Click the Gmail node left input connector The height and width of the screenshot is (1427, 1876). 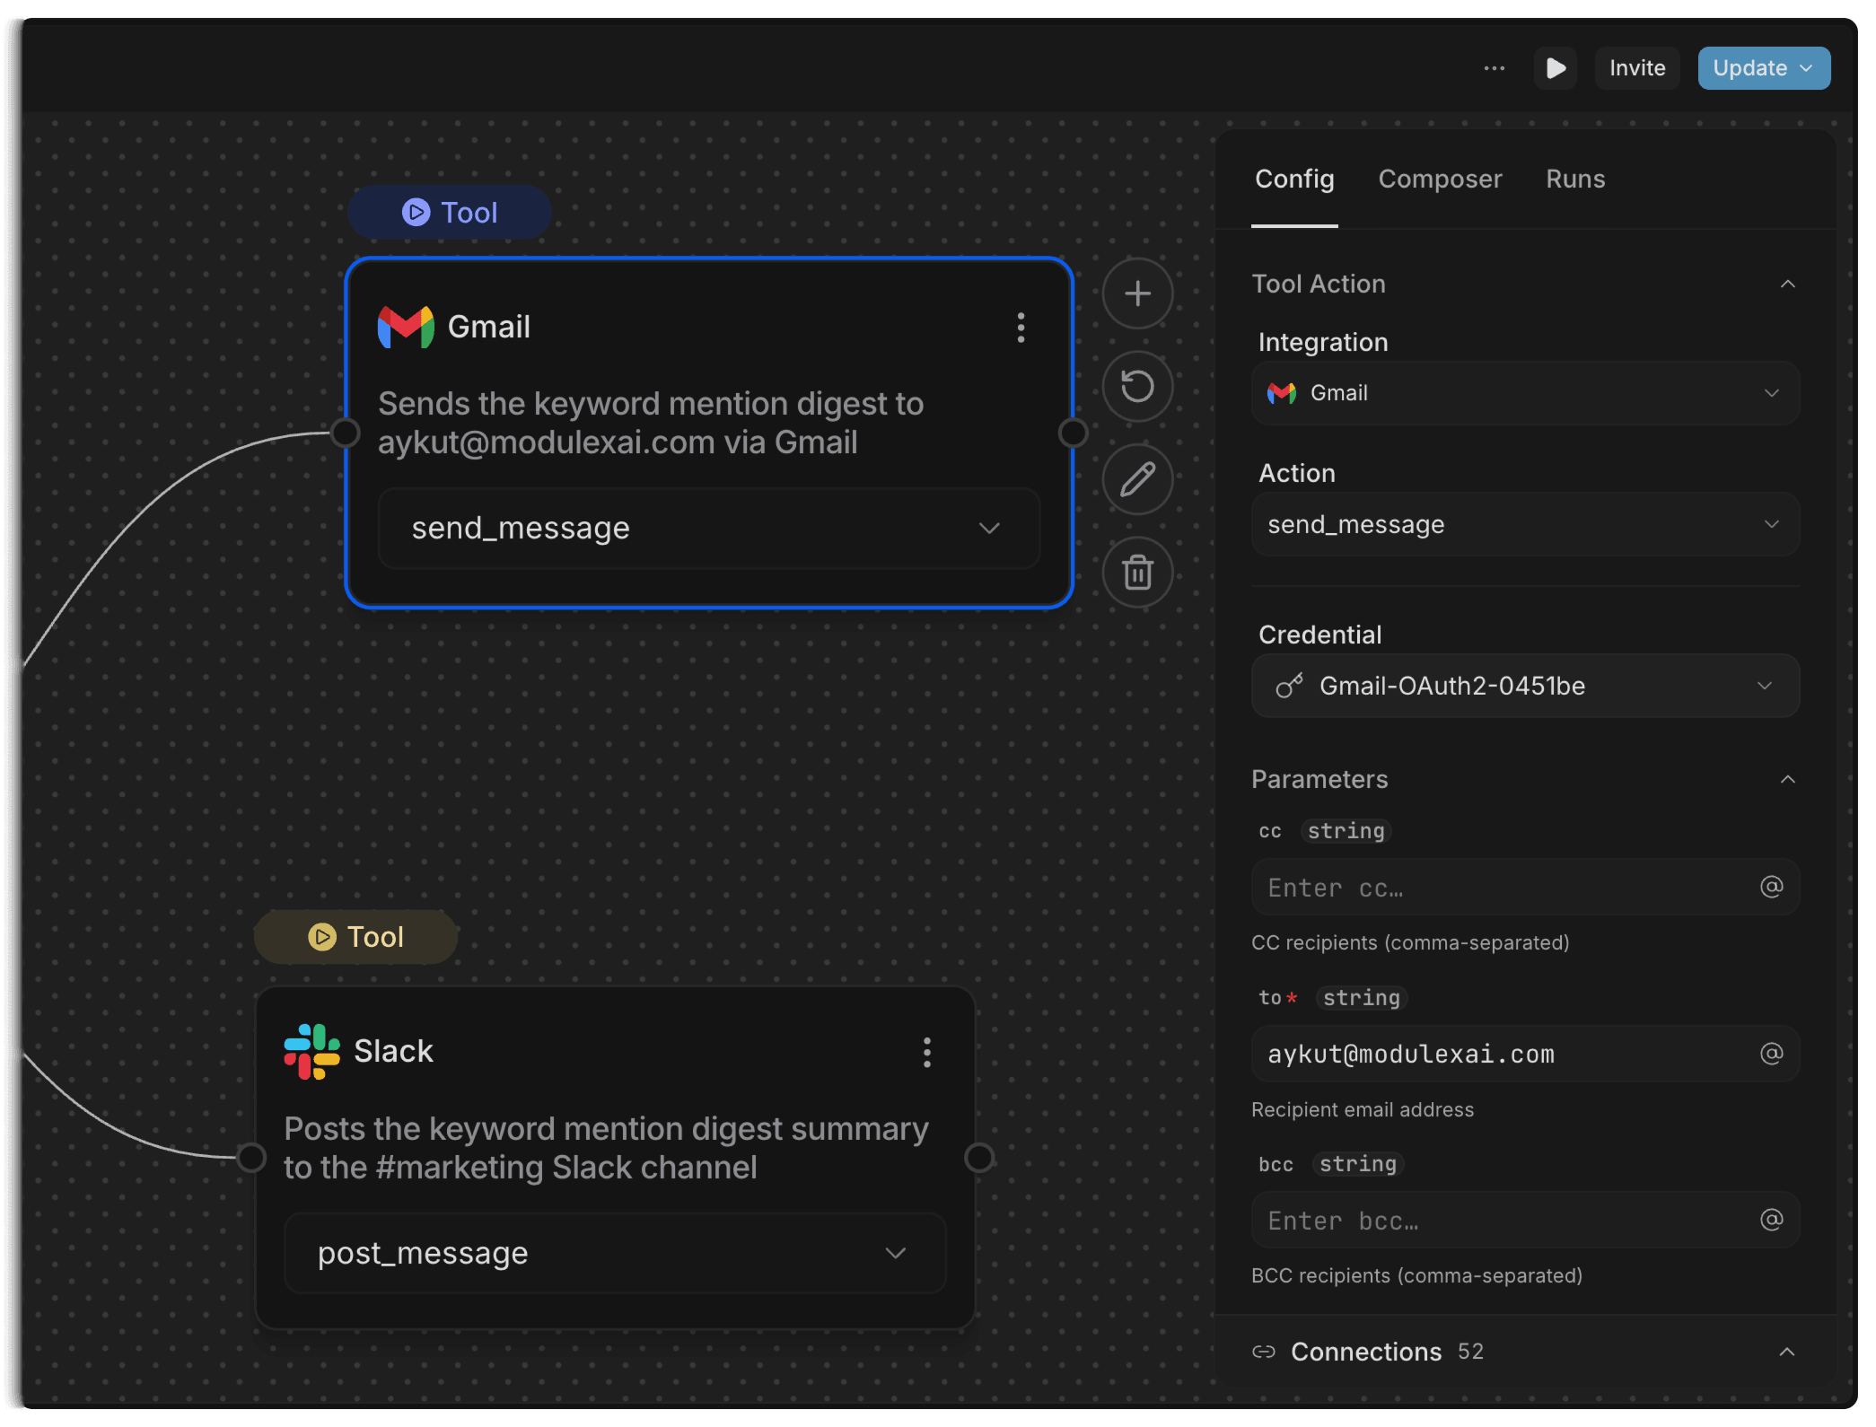pyautogui.click(x=346, y=433)
